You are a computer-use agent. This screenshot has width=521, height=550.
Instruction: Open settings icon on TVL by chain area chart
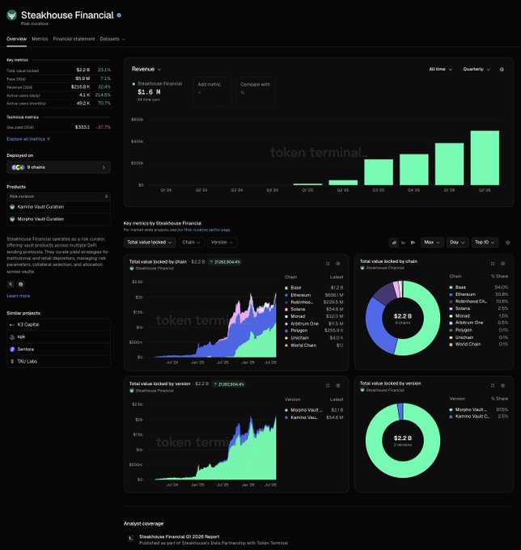[338, 264]
